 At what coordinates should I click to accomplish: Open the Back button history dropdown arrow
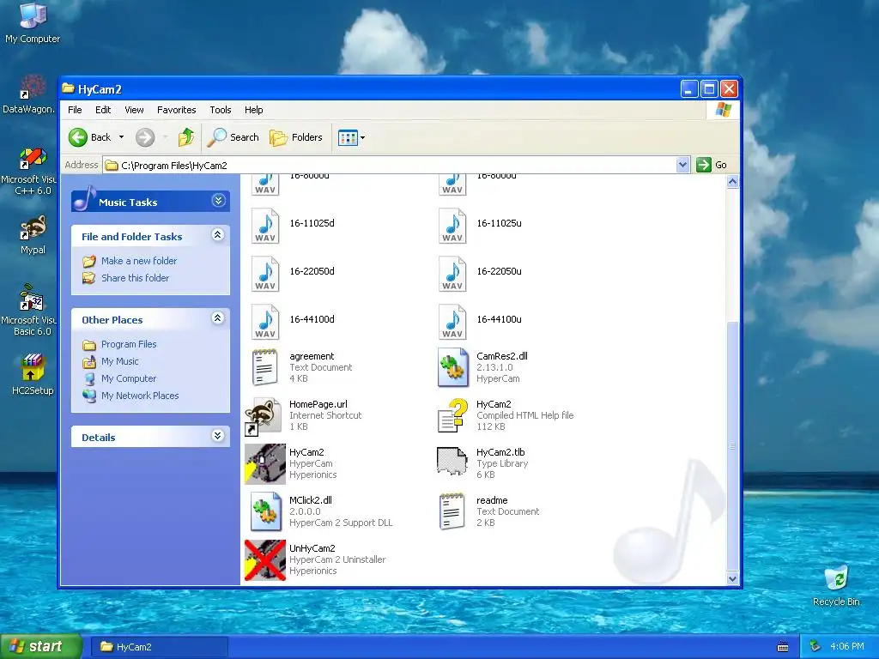click(x=121, y=137)
